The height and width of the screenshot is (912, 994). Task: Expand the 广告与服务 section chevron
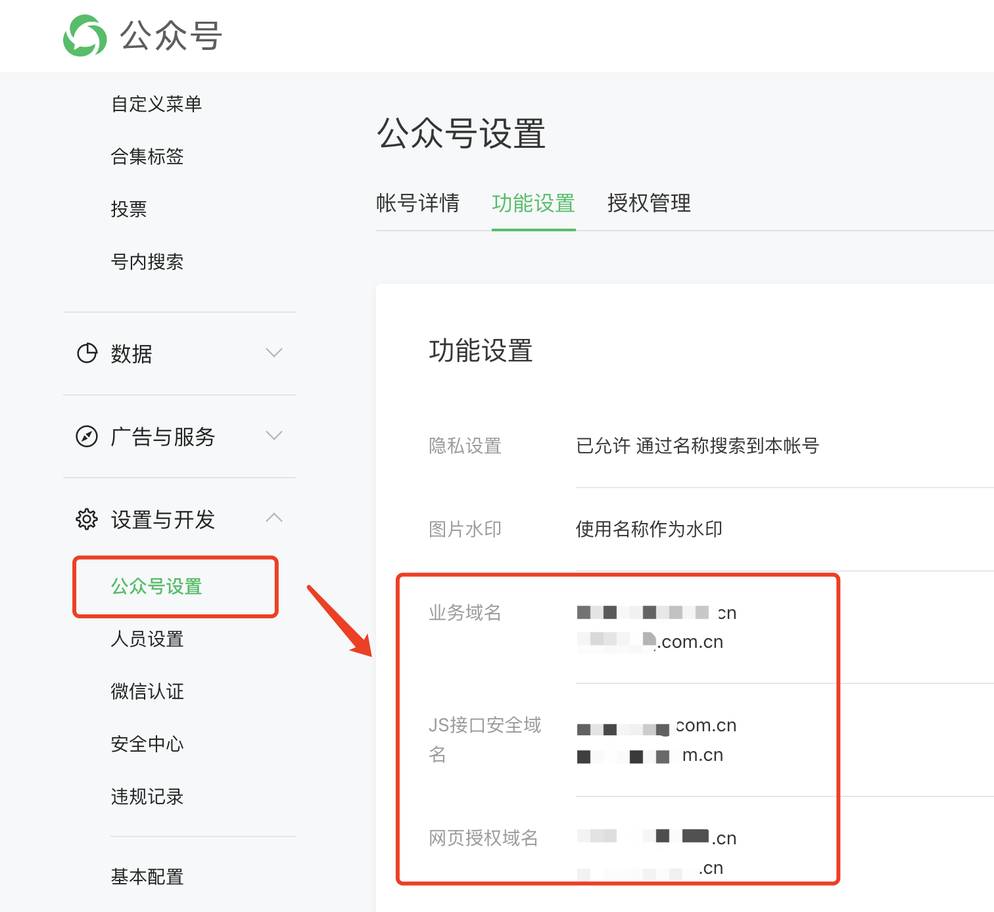point(274,436)
